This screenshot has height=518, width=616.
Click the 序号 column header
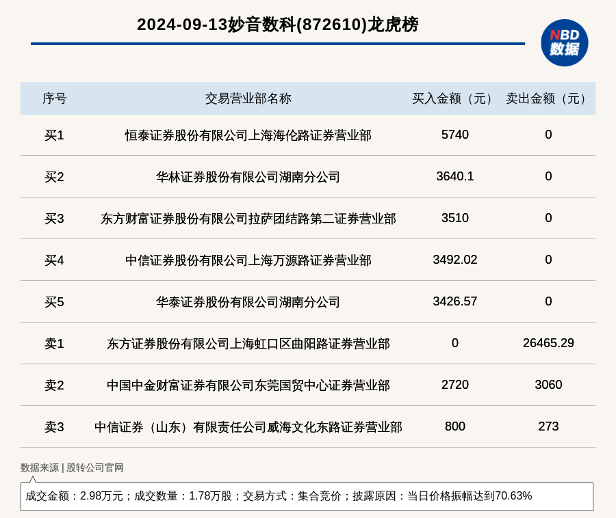pos(55,98)
